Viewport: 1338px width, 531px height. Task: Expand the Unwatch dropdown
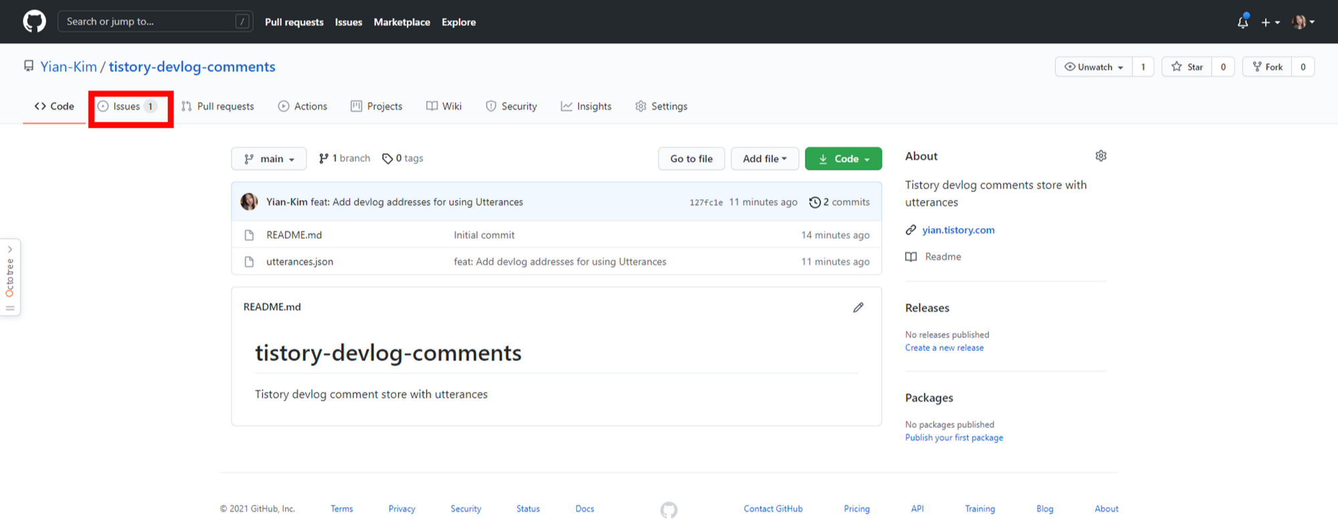1094,67
